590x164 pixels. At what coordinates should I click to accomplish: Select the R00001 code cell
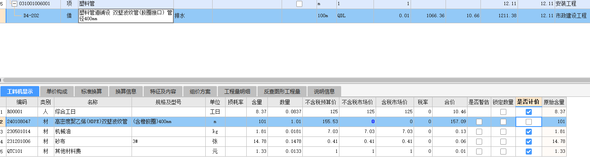click(x=22, y=112)
